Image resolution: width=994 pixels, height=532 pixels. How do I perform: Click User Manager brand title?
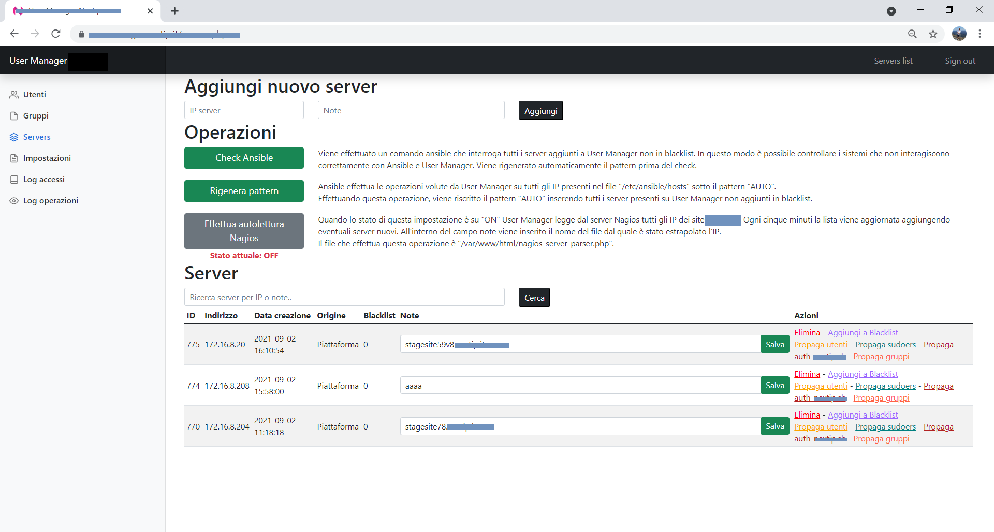click(x=38, y=61)
